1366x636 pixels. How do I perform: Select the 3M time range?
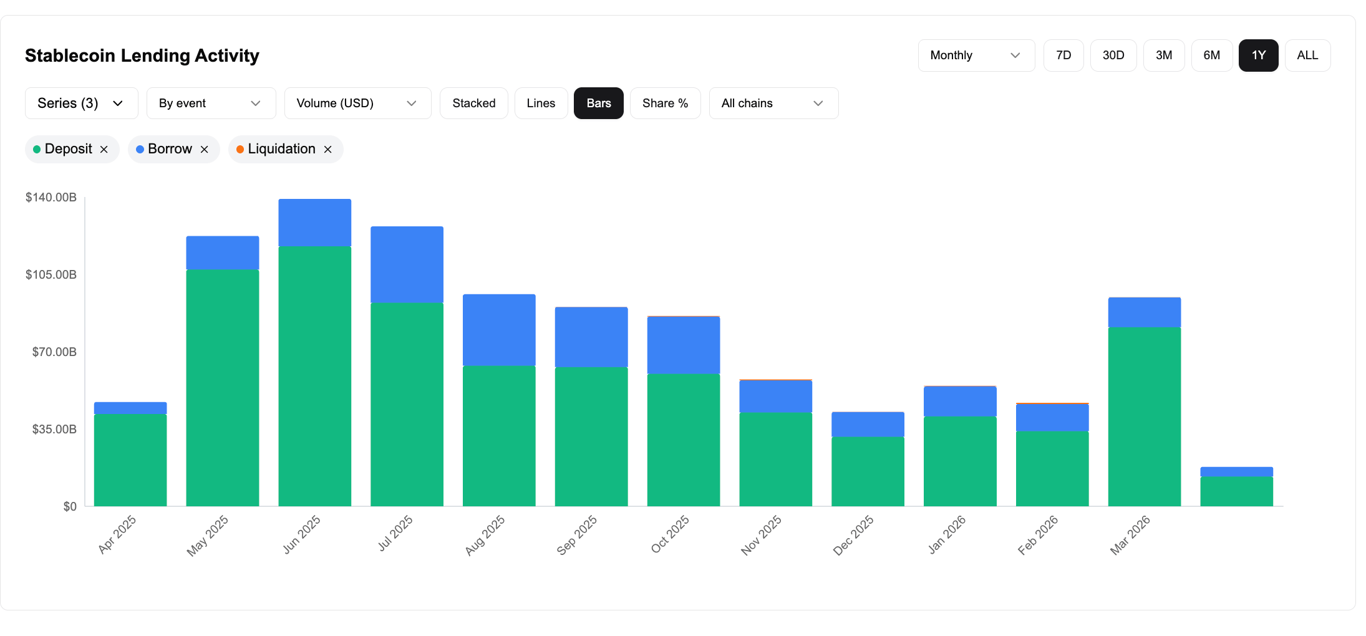pos(1164,55)
